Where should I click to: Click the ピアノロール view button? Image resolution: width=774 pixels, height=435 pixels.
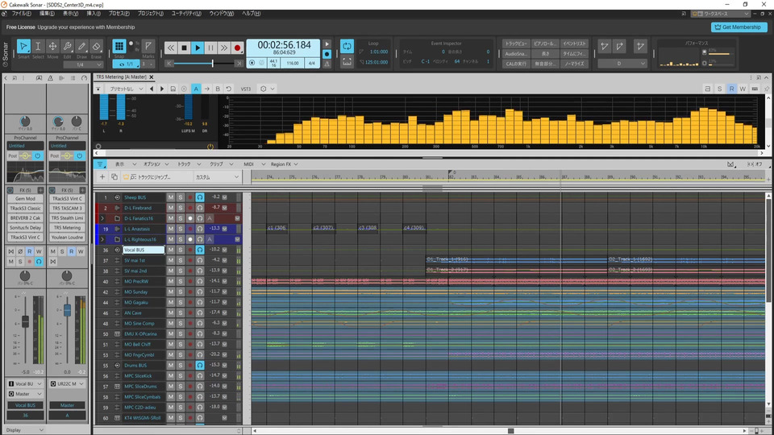click(x=546, y=43)
